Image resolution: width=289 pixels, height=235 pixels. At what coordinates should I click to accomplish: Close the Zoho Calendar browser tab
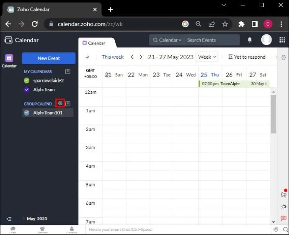click(95, 9)
